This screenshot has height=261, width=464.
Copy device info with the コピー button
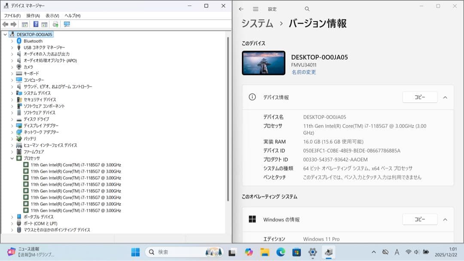coord(420,97)
